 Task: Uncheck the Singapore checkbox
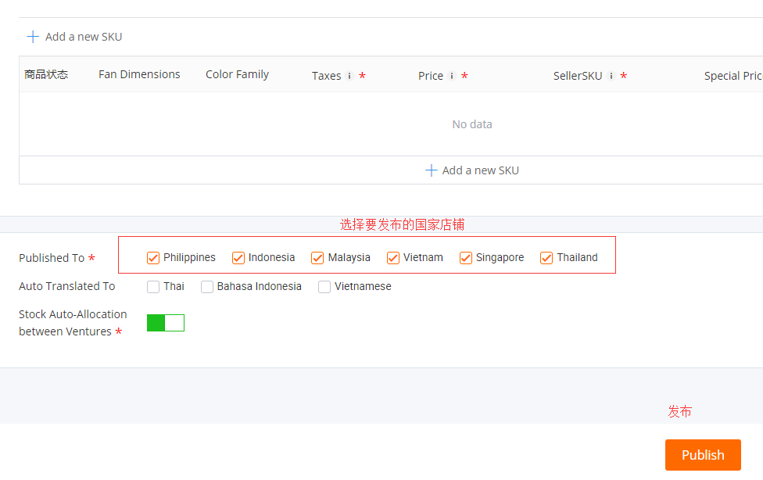click(x=466, y=257)
